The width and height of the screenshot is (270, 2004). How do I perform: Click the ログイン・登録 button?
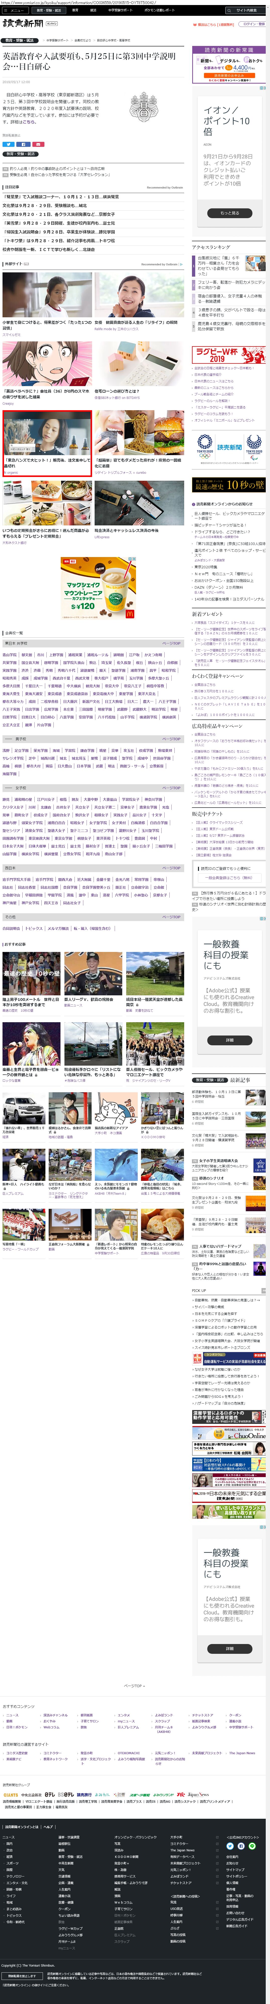click(x=252, y=24)
